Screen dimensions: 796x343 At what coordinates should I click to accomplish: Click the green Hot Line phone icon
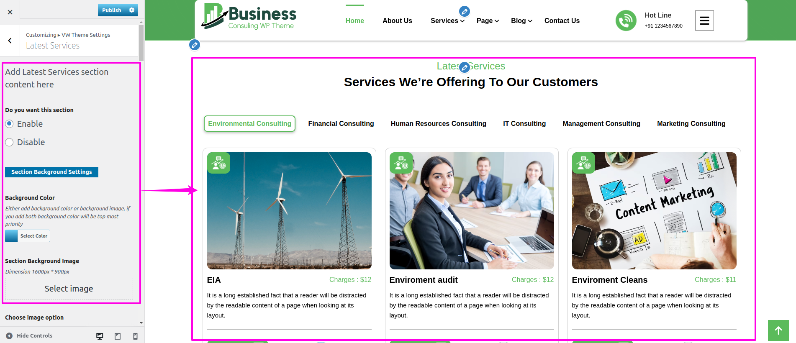click(626, 20)
